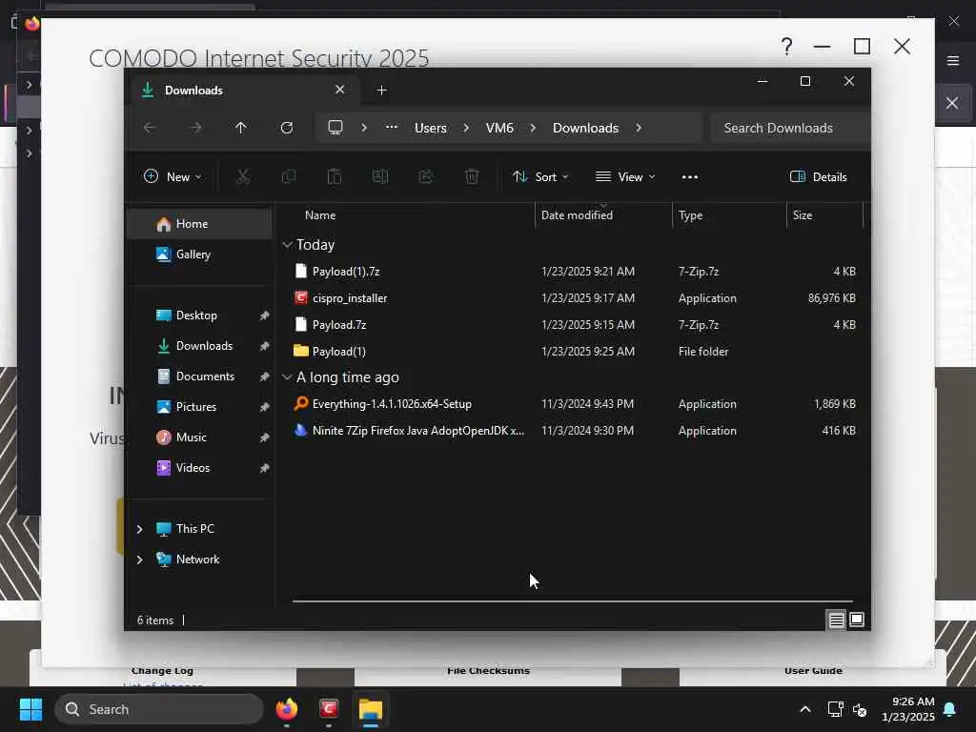Open the Windows Start menu

click(30, 709)
